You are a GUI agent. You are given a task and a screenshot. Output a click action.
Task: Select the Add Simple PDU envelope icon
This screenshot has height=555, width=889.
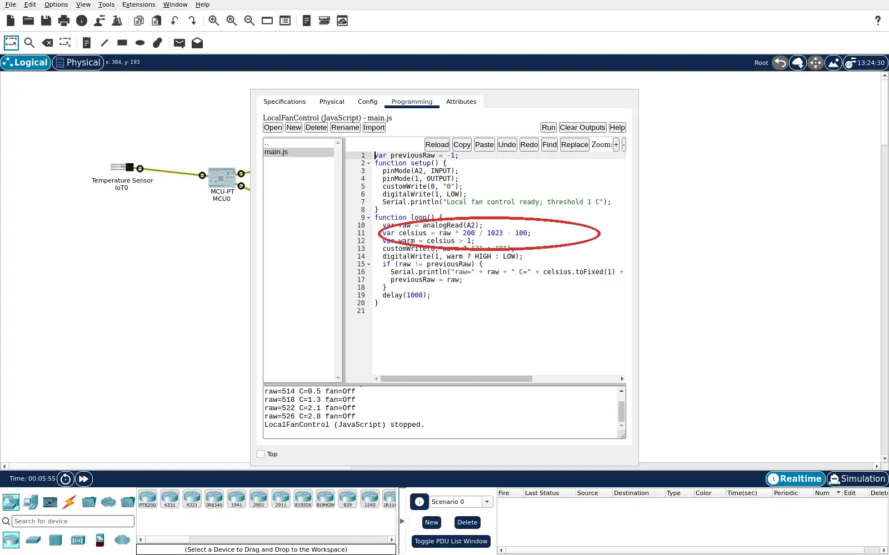click(179, 43)
